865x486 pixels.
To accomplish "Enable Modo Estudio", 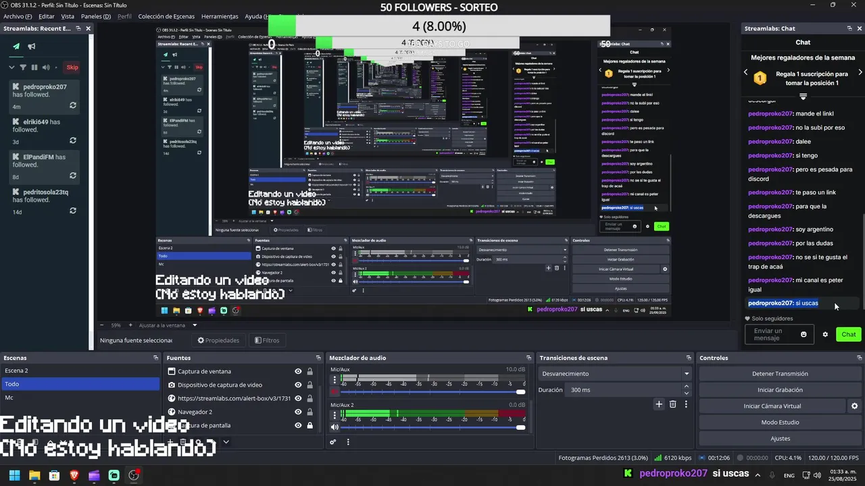I will (780, 422).
